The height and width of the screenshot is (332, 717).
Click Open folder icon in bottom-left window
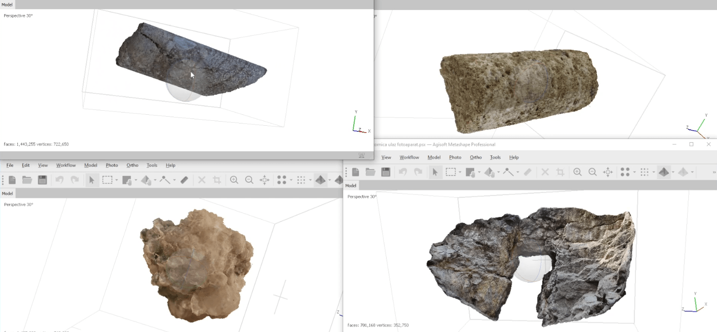pyautogui.click(x=27, y=180)
